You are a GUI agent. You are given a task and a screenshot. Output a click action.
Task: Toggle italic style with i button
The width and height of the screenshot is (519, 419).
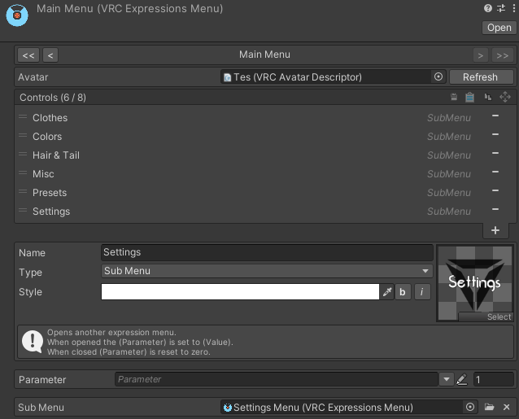[x=422, y=291]
